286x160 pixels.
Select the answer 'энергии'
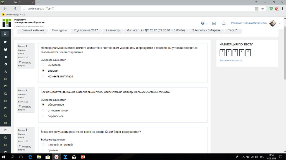[43, 71]
